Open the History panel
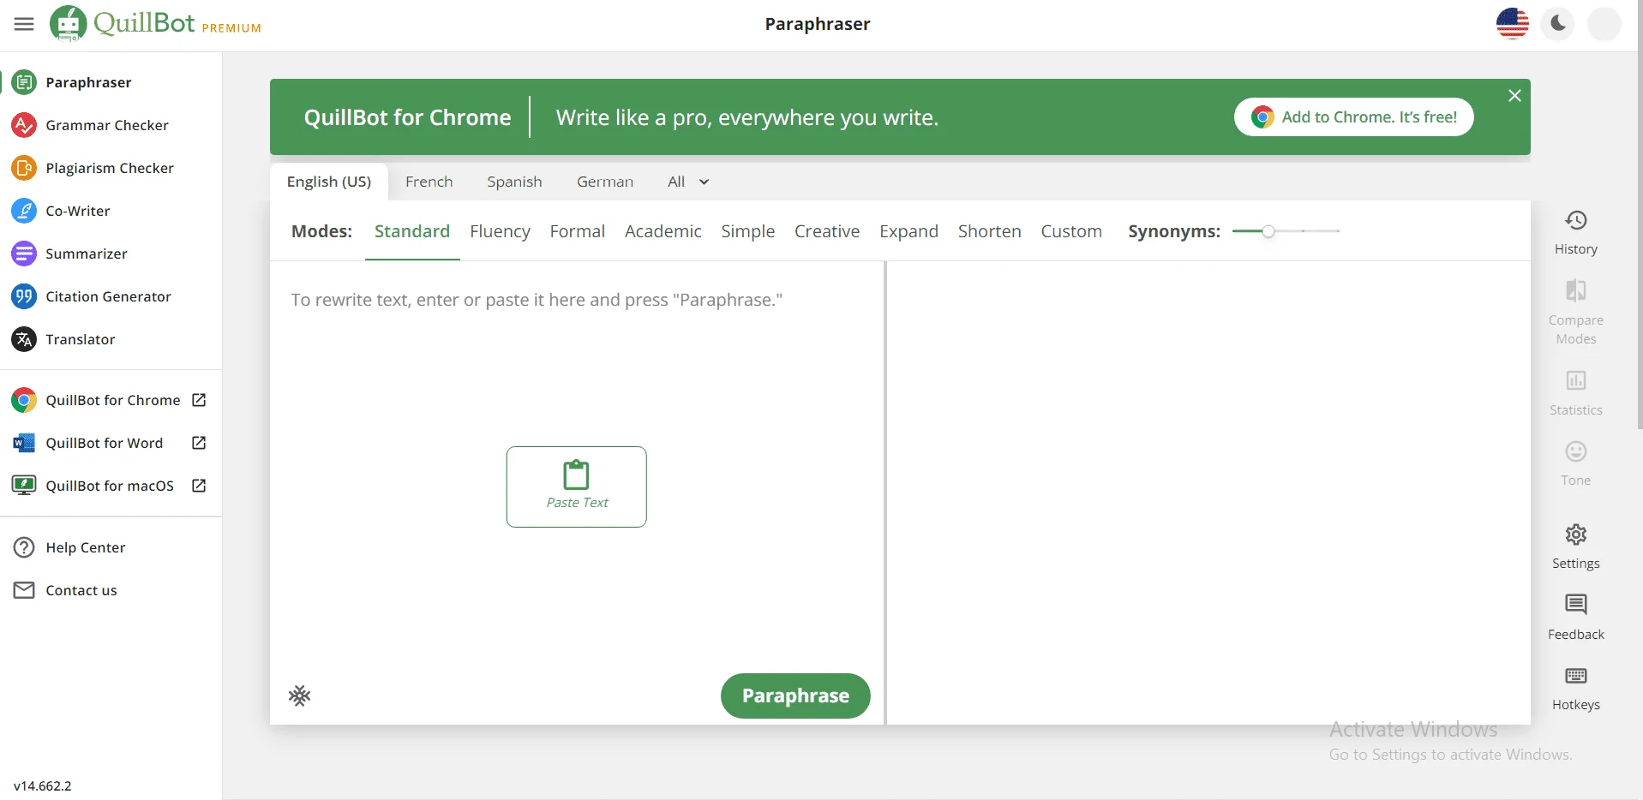Viewport: 1643px width, 800px height. coord(1576,233)
